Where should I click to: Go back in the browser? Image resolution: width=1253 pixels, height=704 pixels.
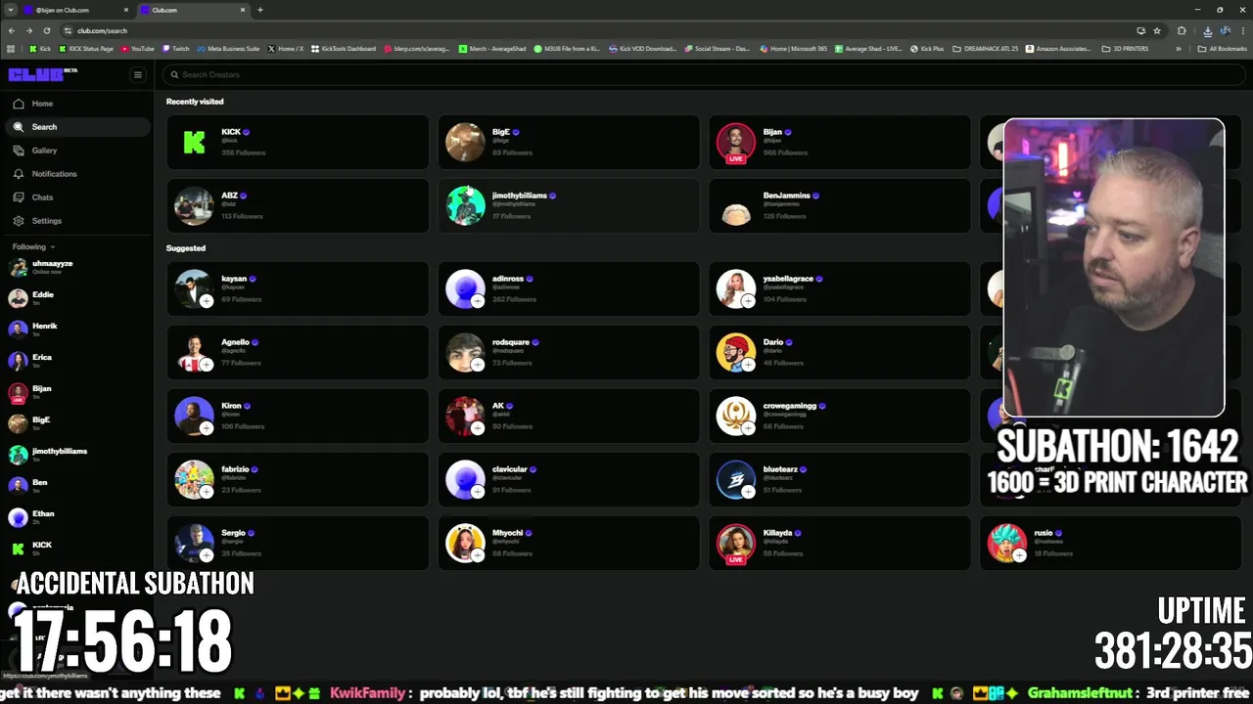[x=12, y=30]
